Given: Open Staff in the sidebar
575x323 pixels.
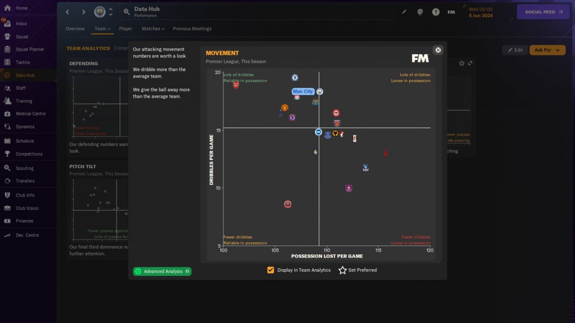Looking at the screenshot, I should point(21,88).
